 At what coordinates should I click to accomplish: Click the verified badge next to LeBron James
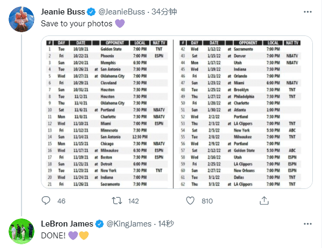coord(99,224)
